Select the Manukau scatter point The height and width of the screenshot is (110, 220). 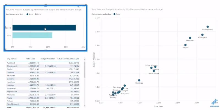click(x=190, y=38)
